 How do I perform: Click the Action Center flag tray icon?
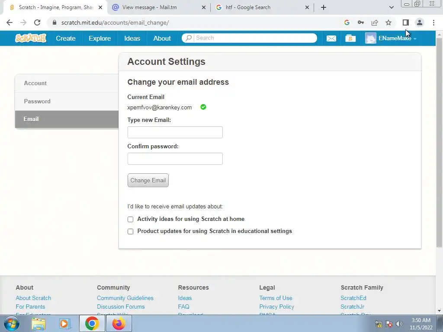coord(389,324)
